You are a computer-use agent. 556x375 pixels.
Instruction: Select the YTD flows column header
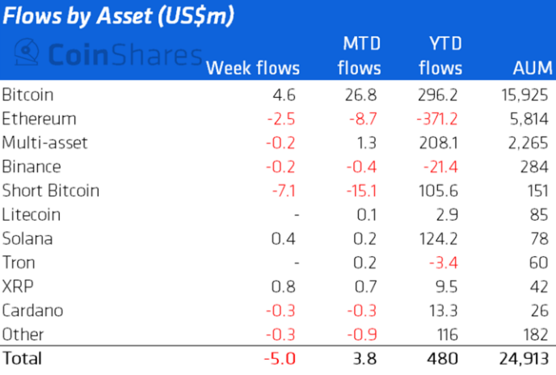[x=440, y=55]
